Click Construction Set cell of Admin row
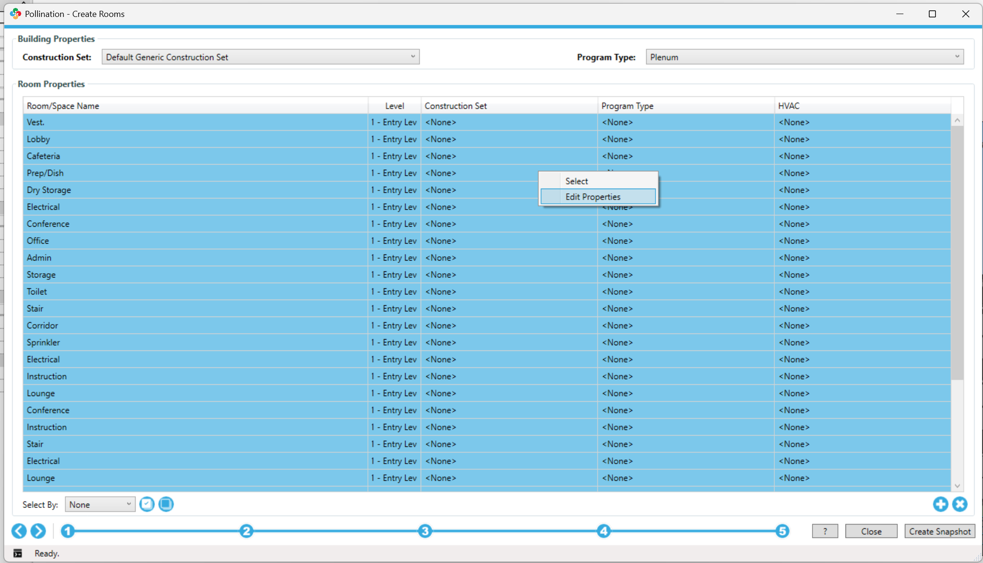The width and height of the screenshot is (983, 563). 509,258
